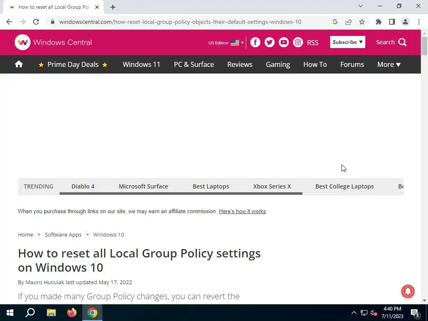The image size is (428, 321).
Task: Bookmark this page with the star icon
Action: [x=362, y=22]
